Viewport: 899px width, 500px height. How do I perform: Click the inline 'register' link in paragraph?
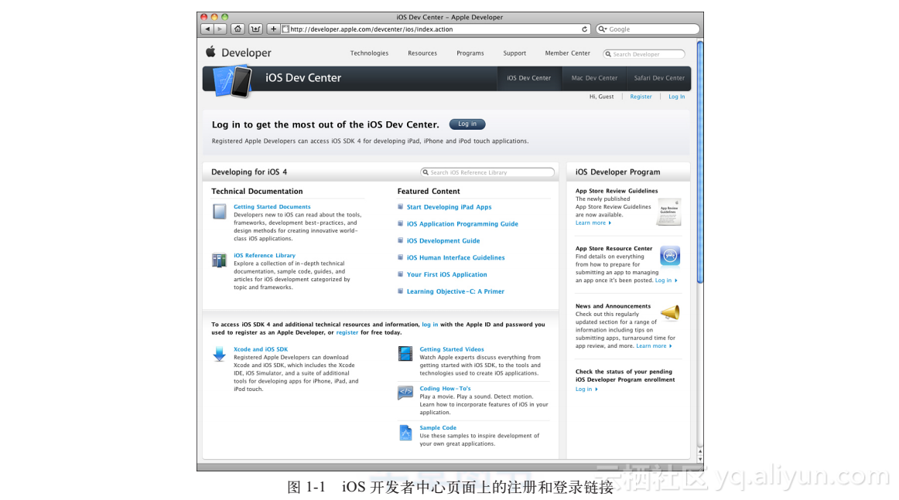click(347, 333)
